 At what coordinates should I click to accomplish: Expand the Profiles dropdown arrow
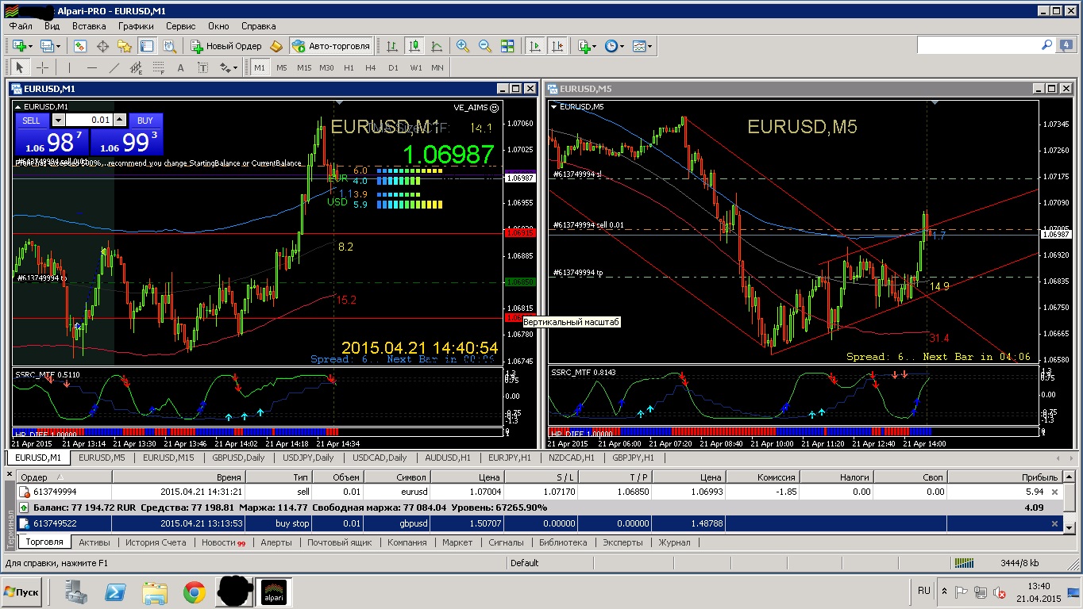[x=60, y=46]
